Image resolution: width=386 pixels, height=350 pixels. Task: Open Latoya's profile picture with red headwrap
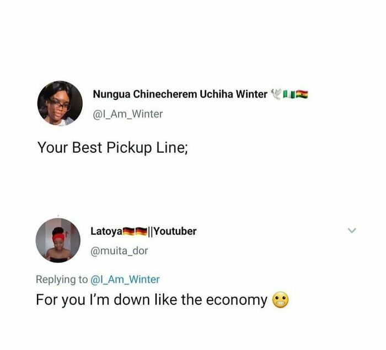[x=58, y=240]
